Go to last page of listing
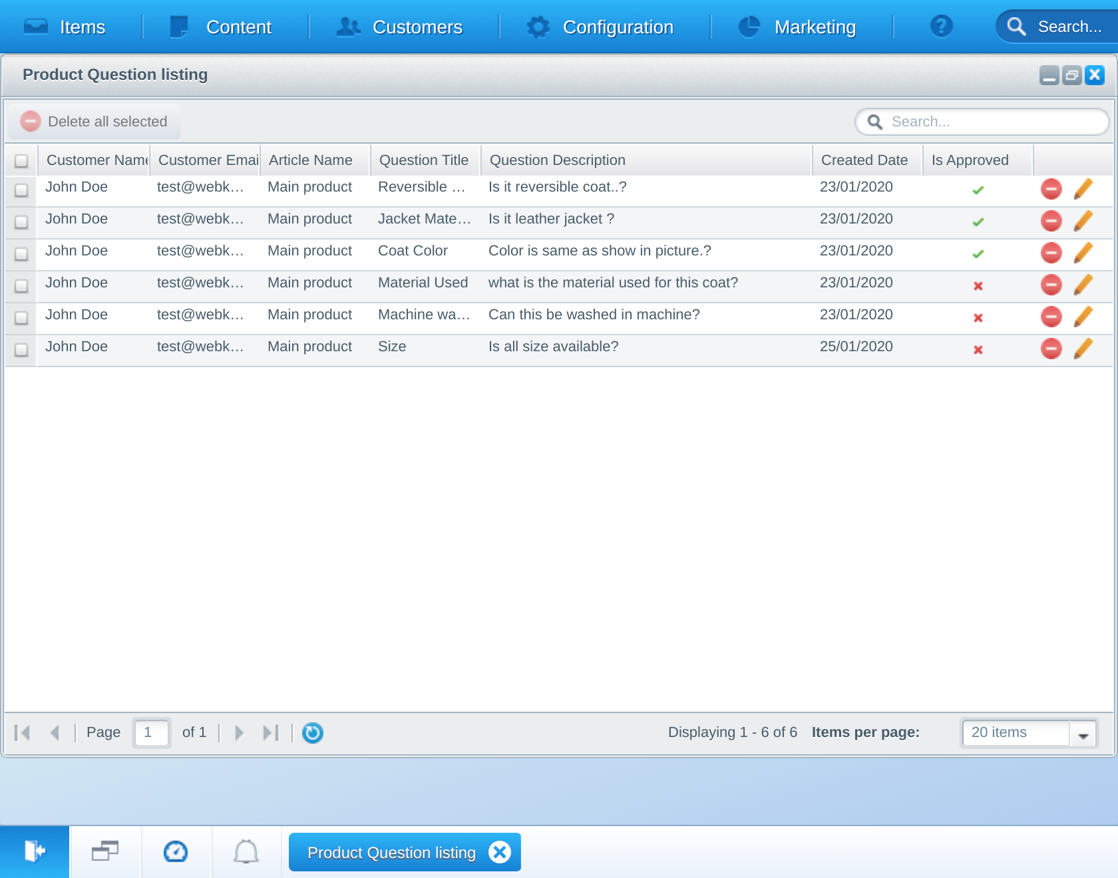 click(271, 732)
